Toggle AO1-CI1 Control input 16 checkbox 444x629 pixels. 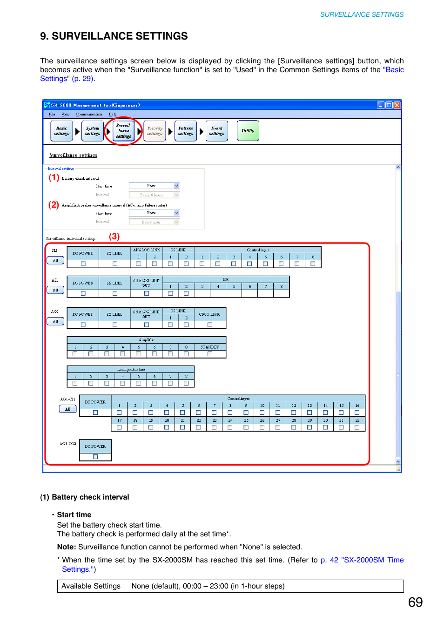(357, 413)
